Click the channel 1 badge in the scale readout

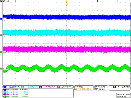(5, 87)
